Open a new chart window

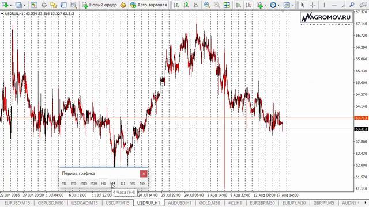[5, 5]
